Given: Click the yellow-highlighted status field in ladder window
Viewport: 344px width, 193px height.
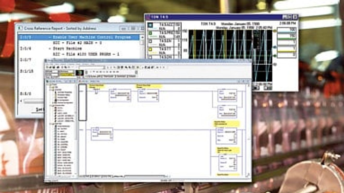Looking at the screenshot, I should coord(67,75).
